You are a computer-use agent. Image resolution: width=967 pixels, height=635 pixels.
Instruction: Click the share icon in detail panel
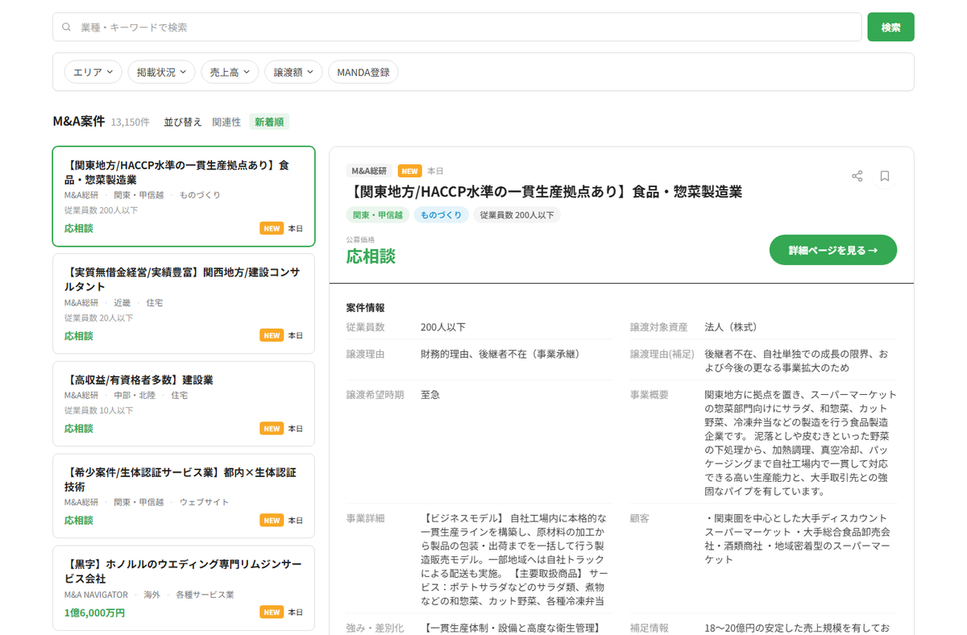click(857, 176)
